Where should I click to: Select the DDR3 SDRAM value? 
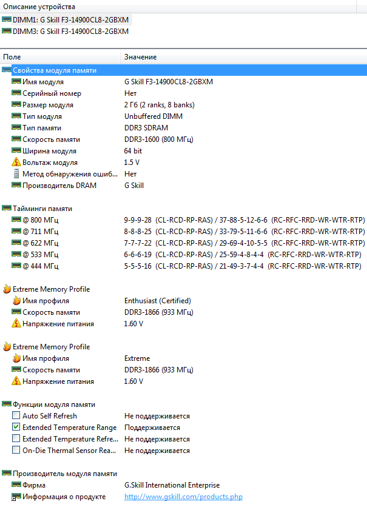coord(146,128)
